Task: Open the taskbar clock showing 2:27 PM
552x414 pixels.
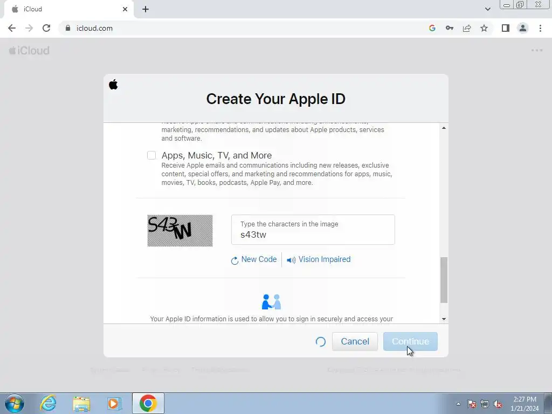Action: pos(525,404)
